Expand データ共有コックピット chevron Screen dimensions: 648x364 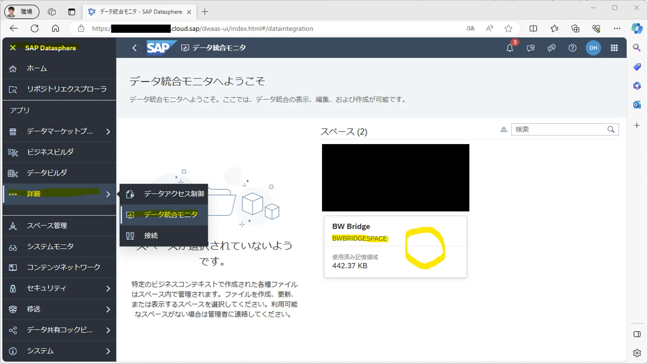pyautogui.click(x=108, y=330)
